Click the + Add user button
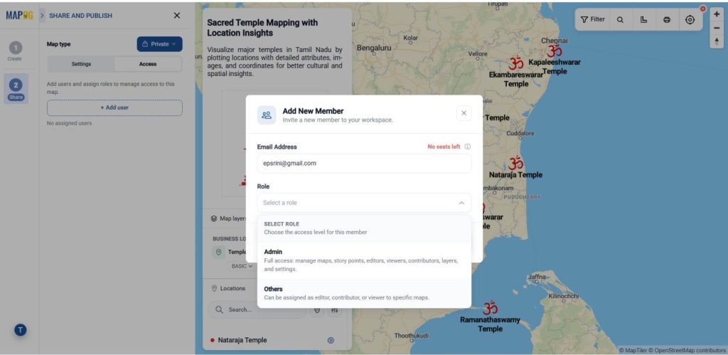The image size is (728, 355). (x=114, y=107)
